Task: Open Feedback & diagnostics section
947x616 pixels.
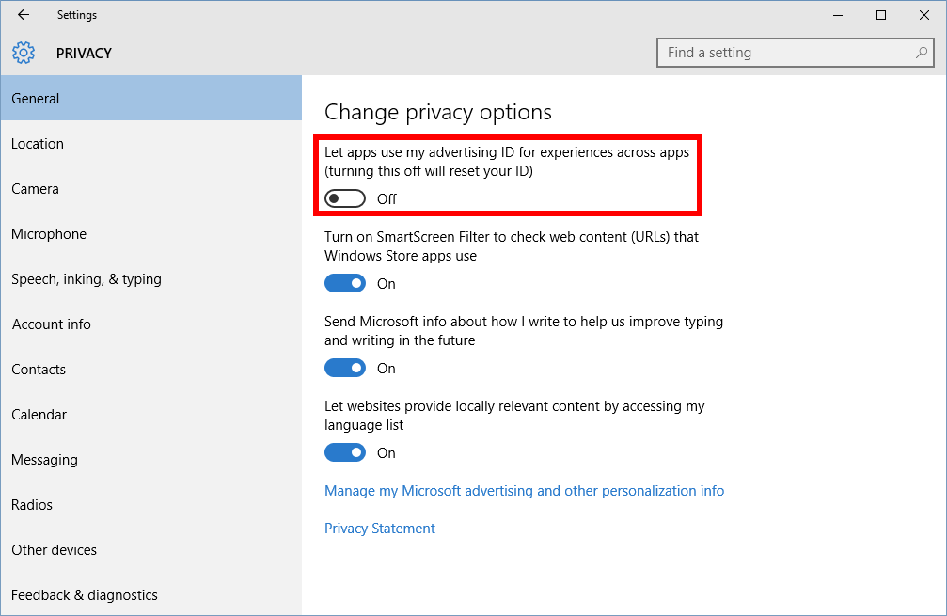Action: tap(85, 595)
